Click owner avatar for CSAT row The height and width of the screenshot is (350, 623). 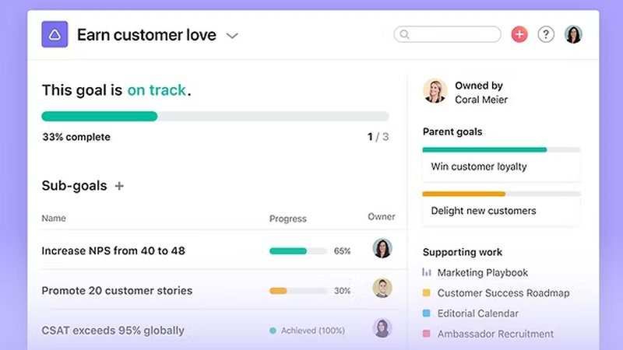click(x=382, y=328)
